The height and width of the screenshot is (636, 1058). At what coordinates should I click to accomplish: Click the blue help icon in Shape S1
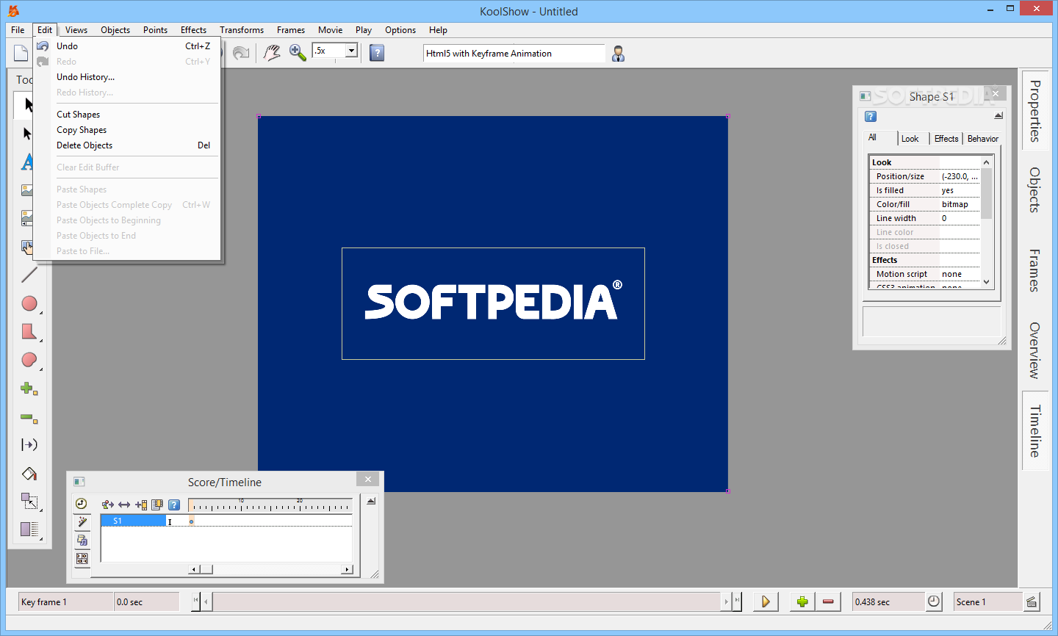point(871,117)
